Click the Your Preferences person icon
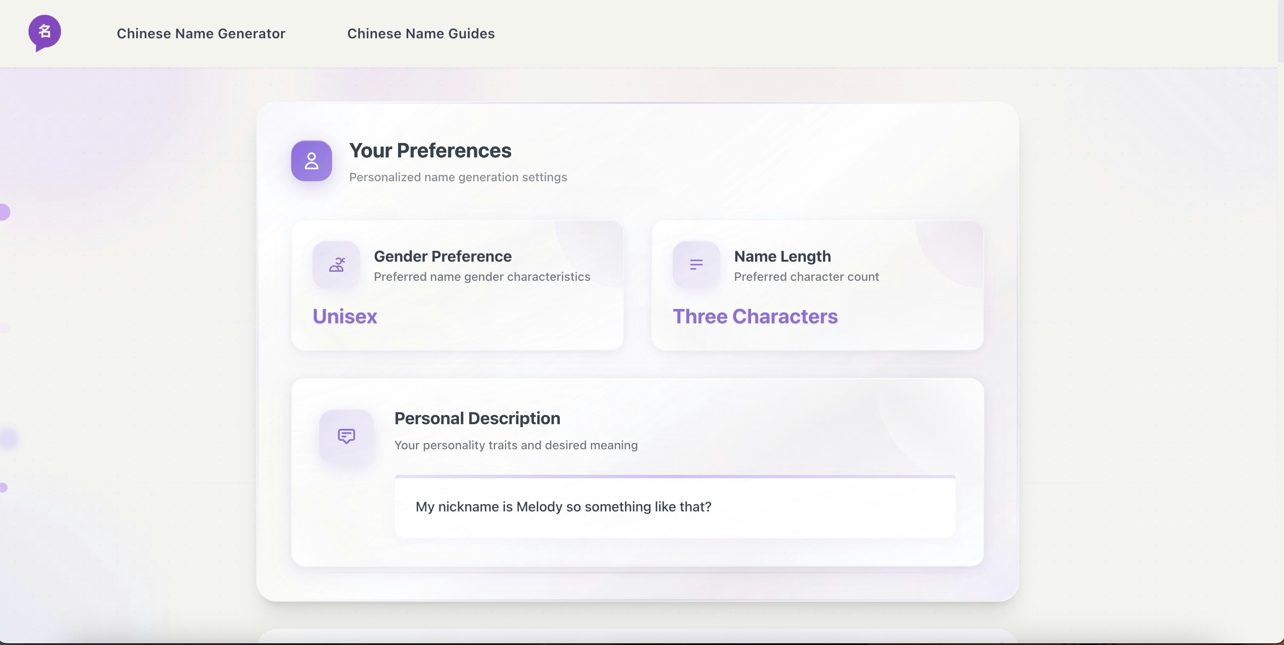The image size is (1284, 645). click(312, 161)
